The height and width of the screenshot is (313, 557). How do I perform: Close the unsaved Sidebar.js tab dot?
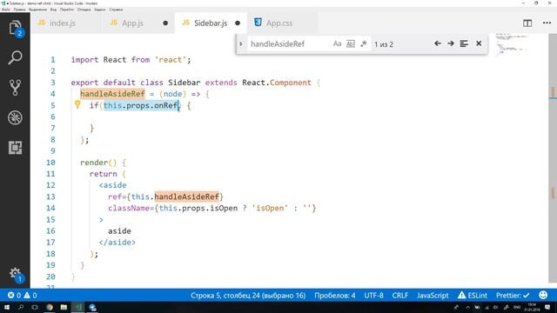pos(238,23)
